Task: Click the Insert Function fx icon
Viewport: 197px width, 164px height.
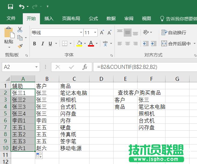Action: [x=85, y=67]
